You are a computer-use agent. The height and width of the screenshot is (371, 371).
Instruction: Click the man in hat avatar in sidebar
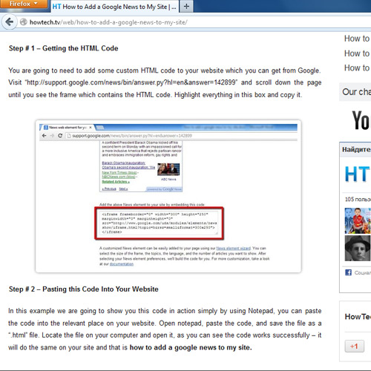coord(358,249)
